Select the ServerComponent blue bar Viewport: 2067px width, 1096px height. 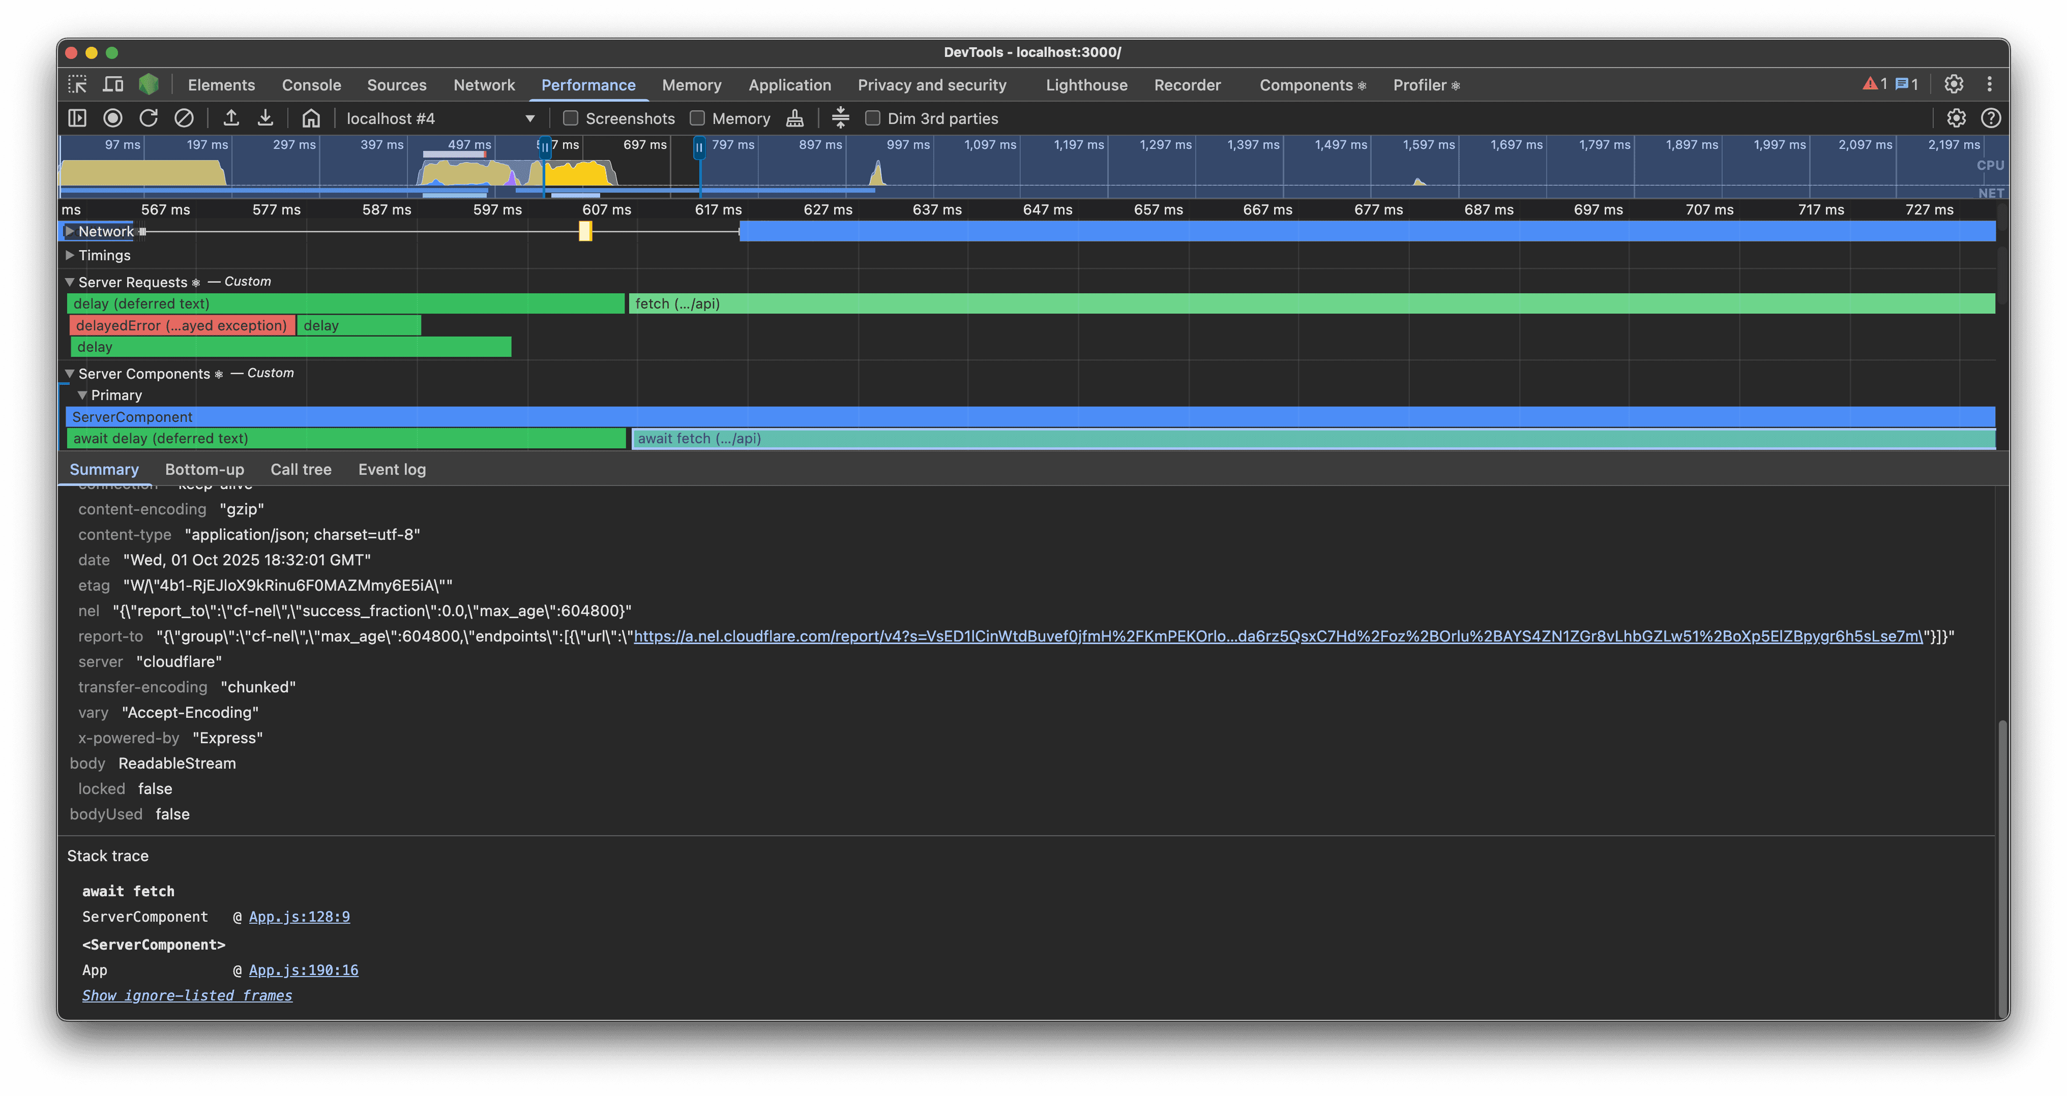(x=1030, y=416)
